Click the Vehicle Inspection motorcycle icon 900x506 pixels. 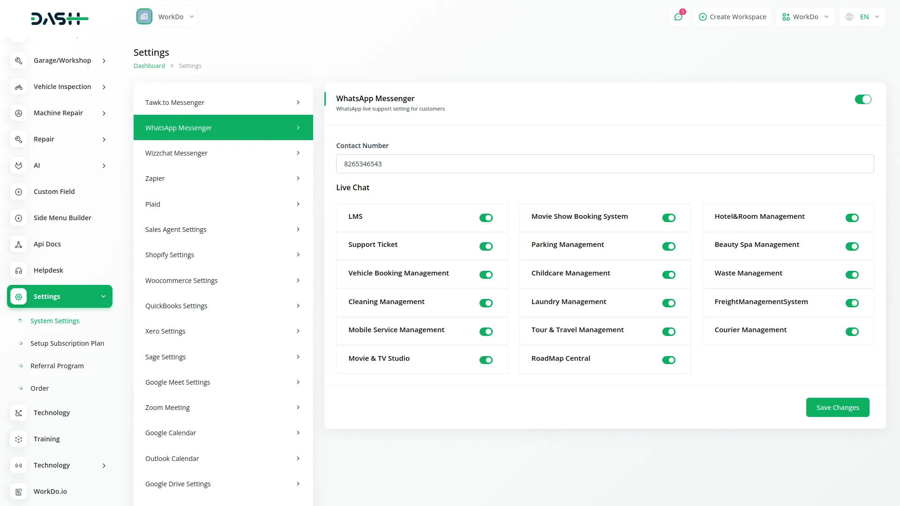tap(19, 87)
